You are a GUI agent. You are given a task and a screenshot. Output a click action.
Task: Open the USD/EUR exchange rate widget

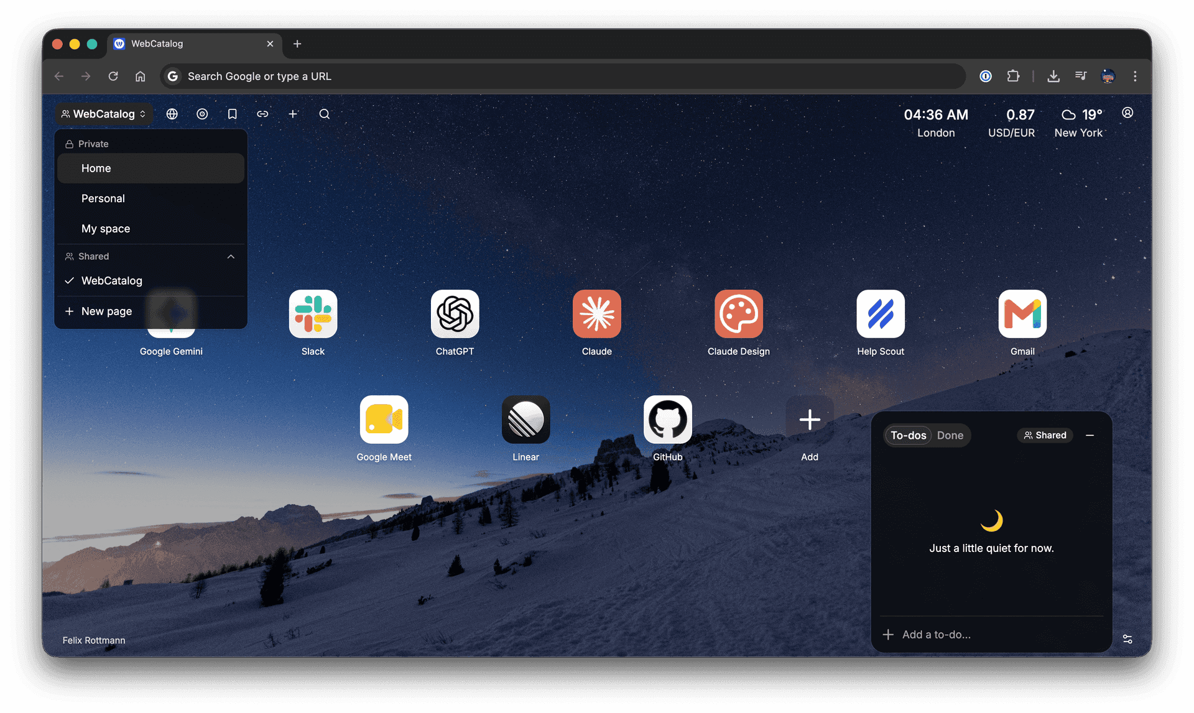(1012, 122)
